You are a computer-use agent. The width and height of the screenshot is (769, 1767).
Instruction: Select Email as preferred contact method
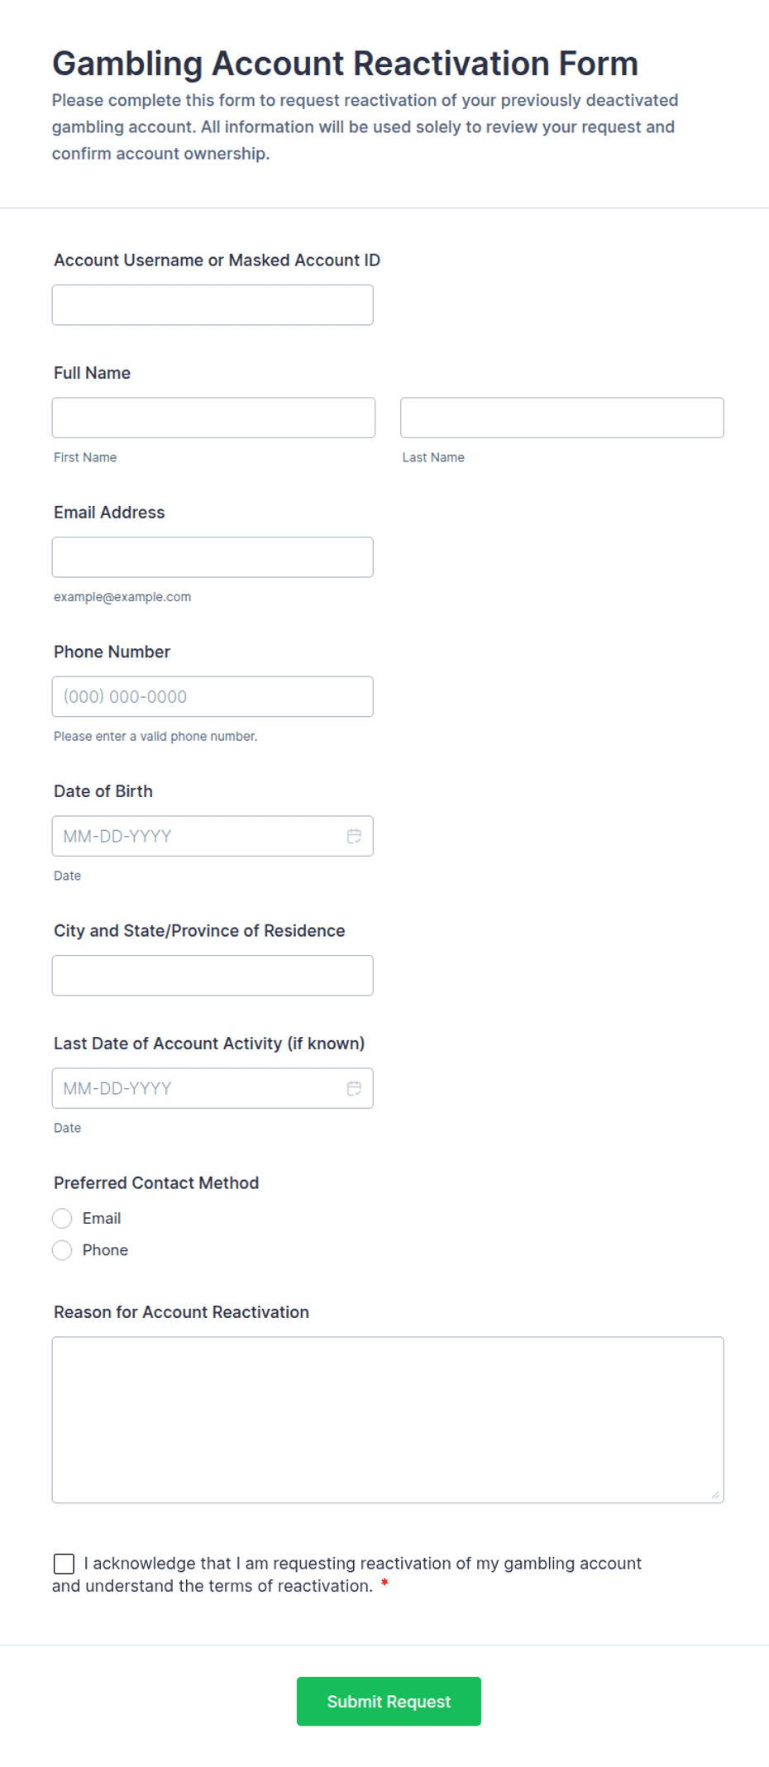(x=62, y=1218)
